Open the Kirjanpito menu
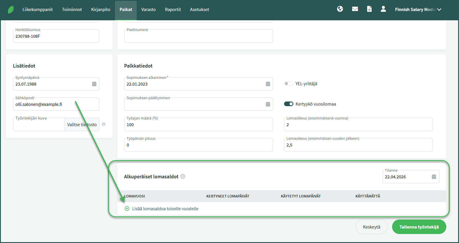 (x=100, y=10)
